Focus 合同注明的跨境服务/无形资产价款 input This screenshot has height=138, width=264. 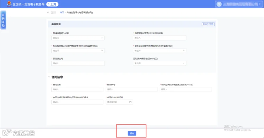click(x=186, y=89)
